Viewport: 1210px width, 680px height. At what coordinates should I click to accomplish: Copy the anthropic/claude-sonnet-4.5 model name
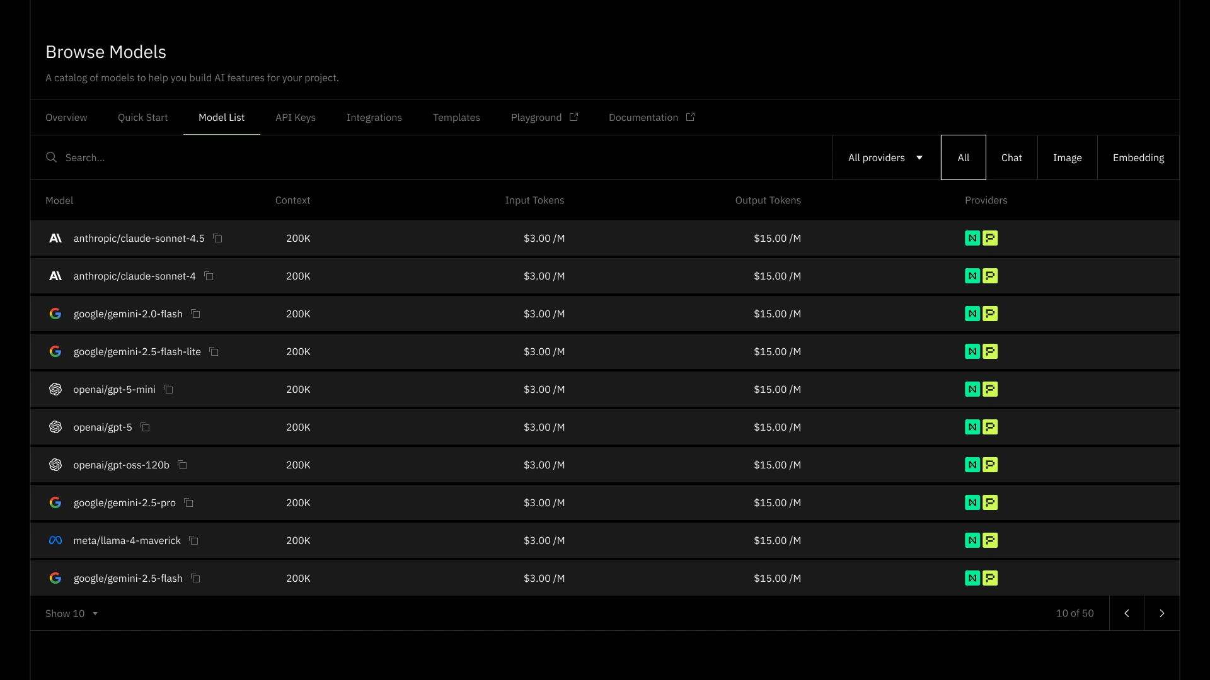pos(217,238)
